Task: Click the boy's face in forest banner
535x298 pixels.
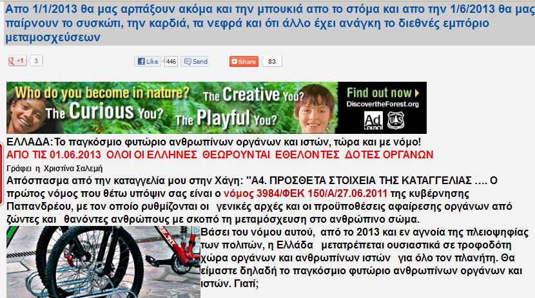Action: 314,109
